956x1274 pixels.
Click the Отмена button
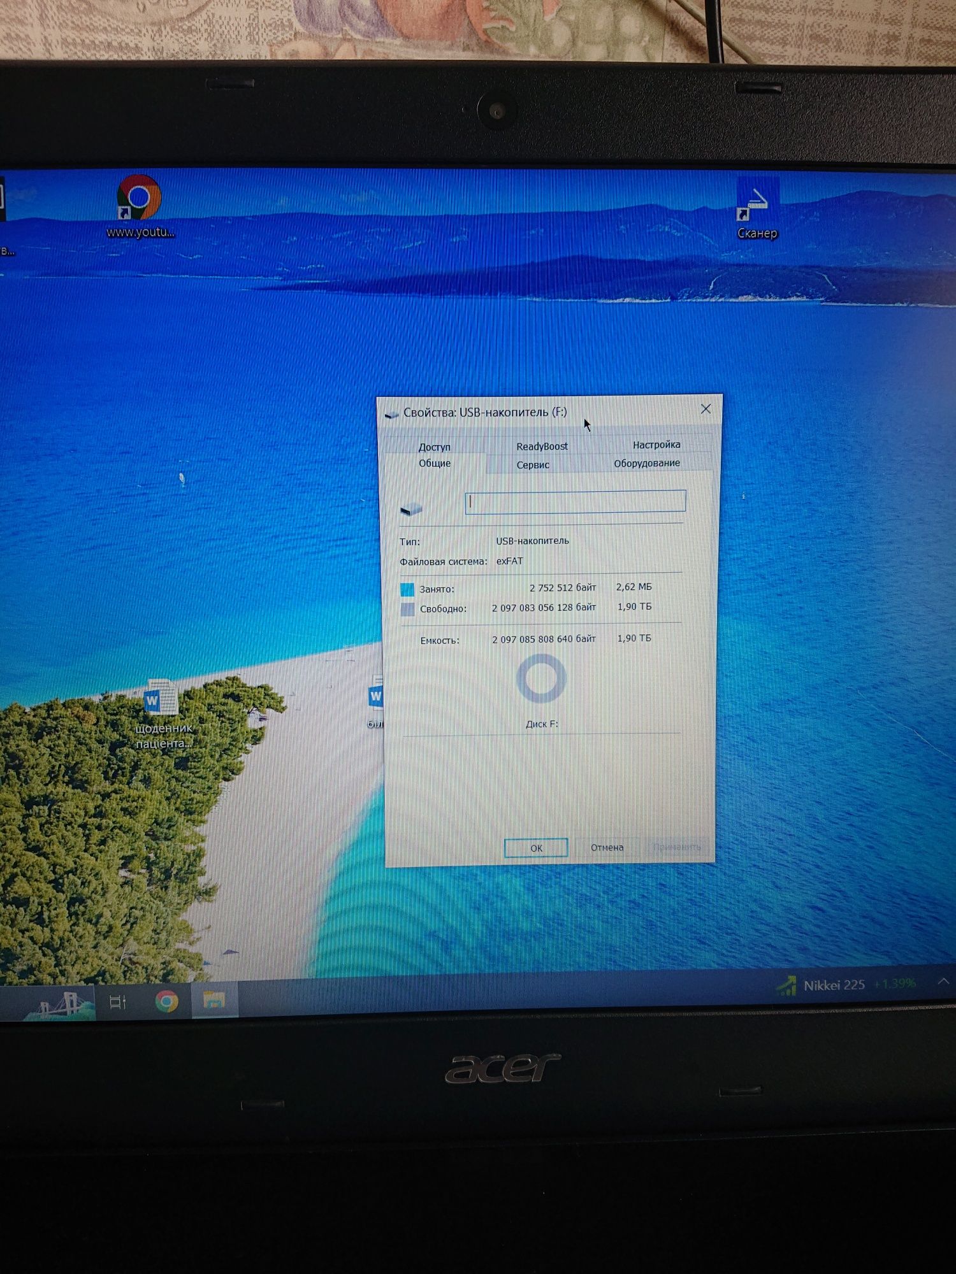pyautogui.click(x=607, y=847)
